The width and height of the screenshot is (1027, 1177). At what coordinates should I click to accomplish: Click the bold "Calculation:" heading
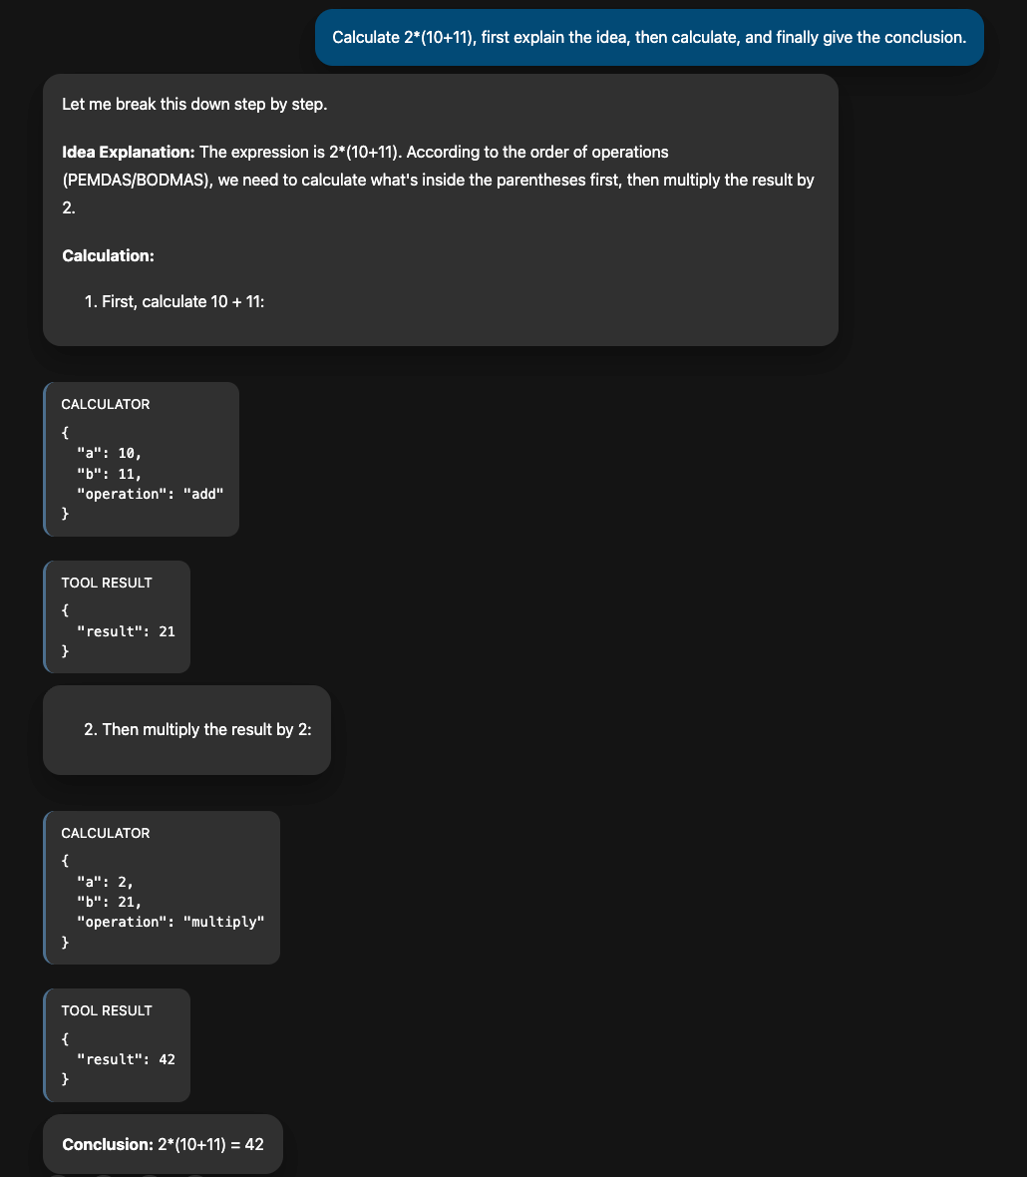point(108,255)
